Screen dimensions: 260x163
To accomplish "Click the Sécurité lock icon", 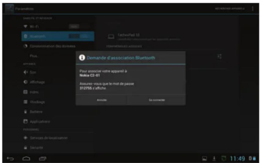I will 25,147.
